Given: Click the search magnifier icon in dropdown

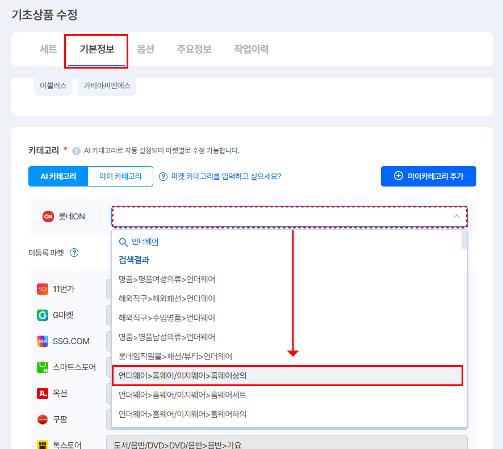Looking at the screenshot, I should [123, 242].
